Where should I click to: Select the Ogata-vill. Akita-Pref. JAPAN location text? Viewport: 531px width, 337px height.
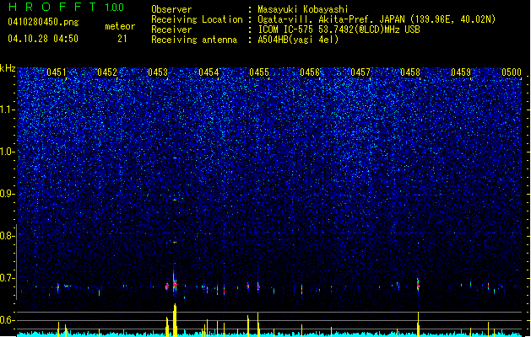point(377,19)
